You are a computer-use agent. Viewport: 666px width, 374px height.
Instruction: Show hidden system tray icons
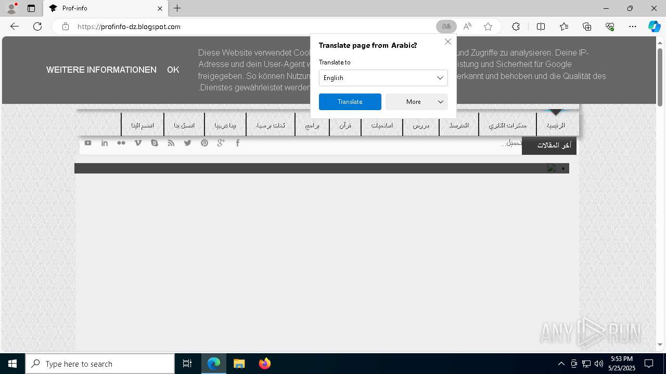click(561, 364)
